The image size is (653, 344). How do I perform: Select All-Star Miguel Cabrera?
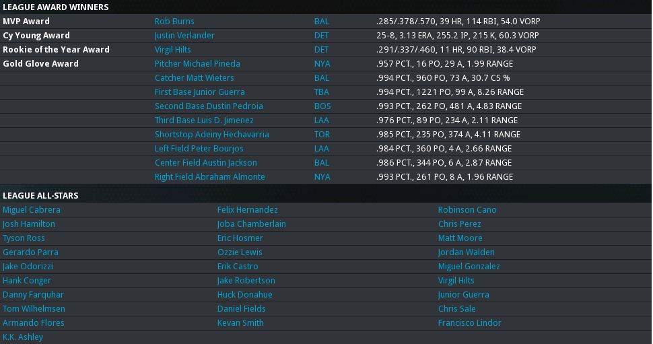[32, 210]
